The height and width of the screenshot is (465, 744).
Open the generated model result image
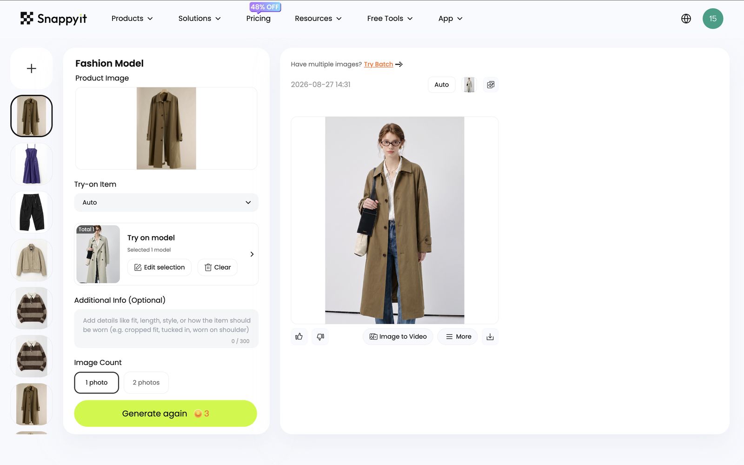point(394,220)
